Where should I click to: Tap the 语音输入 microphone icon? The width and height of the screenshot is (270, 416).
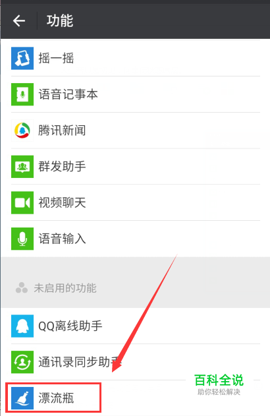click(22, 239)
